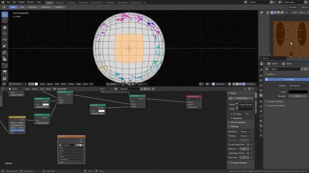
Task: Click the Reset Node arrows icon
Action: (x=230, y=98)
